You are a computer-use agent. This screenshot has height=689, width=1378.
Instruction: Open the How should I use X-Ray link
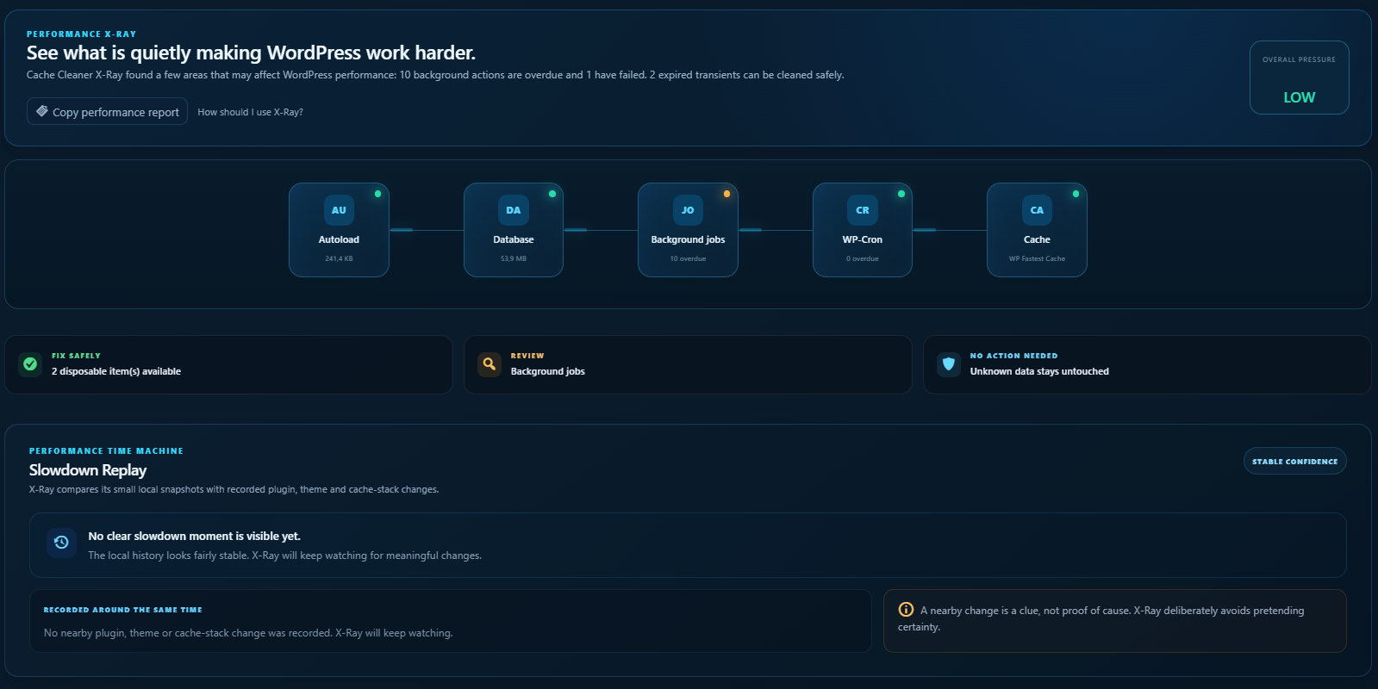click(x=250, y=112)
